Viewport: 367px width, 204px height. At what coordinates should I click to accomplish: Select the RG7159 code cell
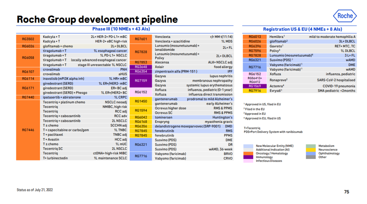coord(141,81)
